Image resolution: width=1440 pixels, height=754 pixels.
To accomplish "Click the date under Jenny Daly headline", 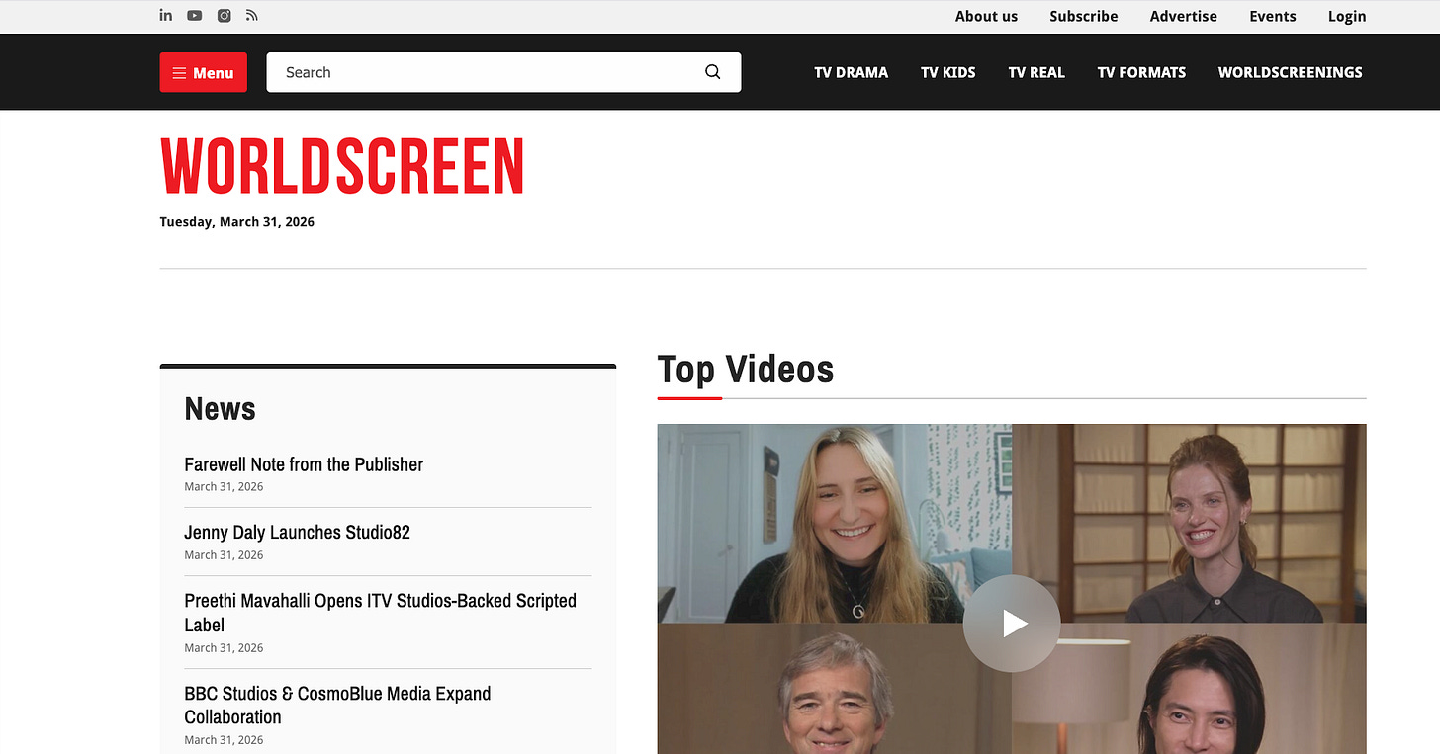I will coord(224,554).
